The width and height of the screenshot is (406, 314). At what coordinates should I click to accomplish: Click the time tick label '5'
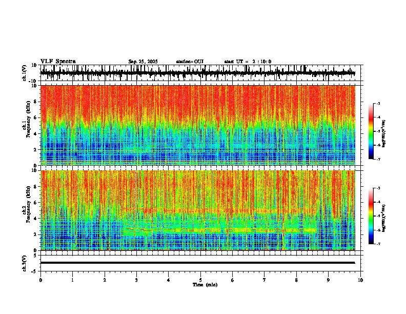pyautogui.click(x=200, y=280)
